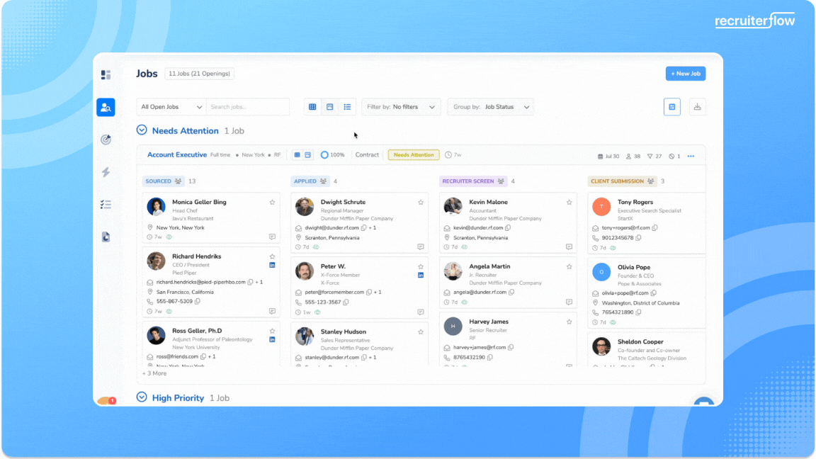Click Richard Hendriks' LinkedIn icon
This screenshot has width=816, height=459.
[272, 265]
